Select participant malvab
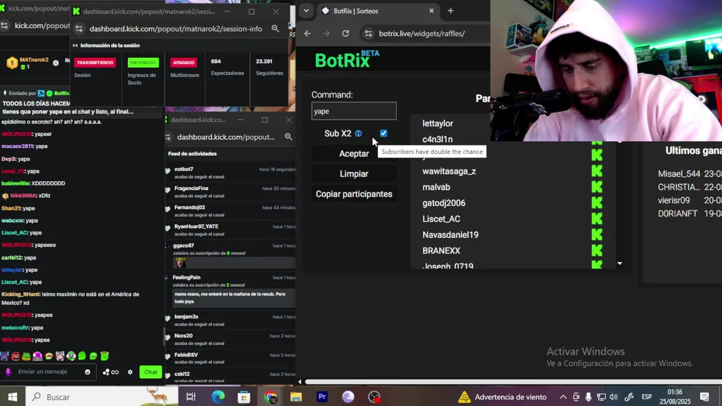This screenshot has width=722, height=406. click(436, 187)
